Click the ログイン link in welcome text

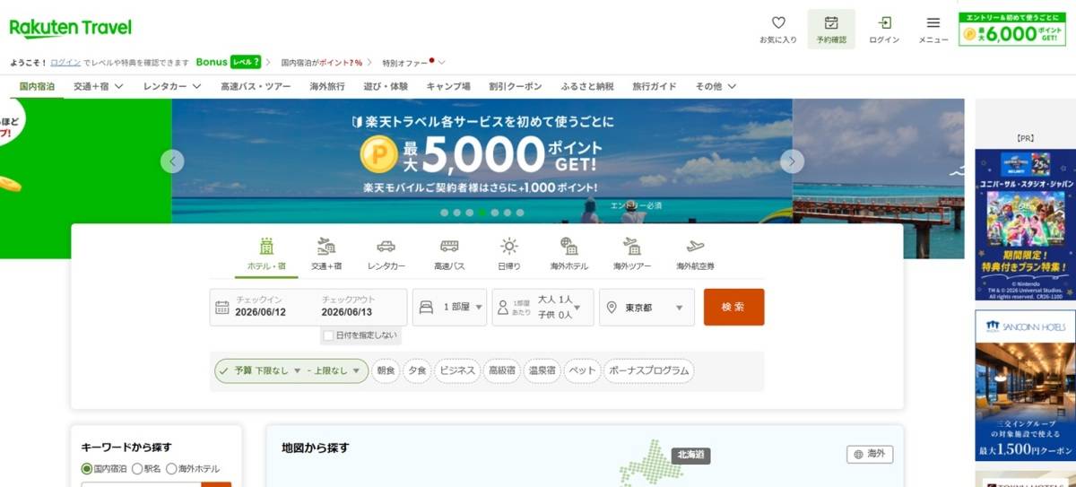[65, 63]
